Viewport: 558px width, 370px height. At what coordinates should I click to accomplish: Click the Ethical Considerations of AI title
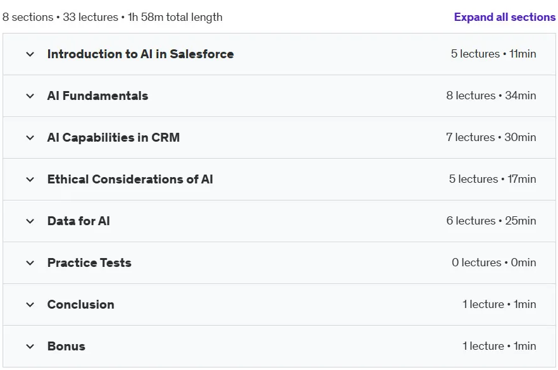point(130,180)
